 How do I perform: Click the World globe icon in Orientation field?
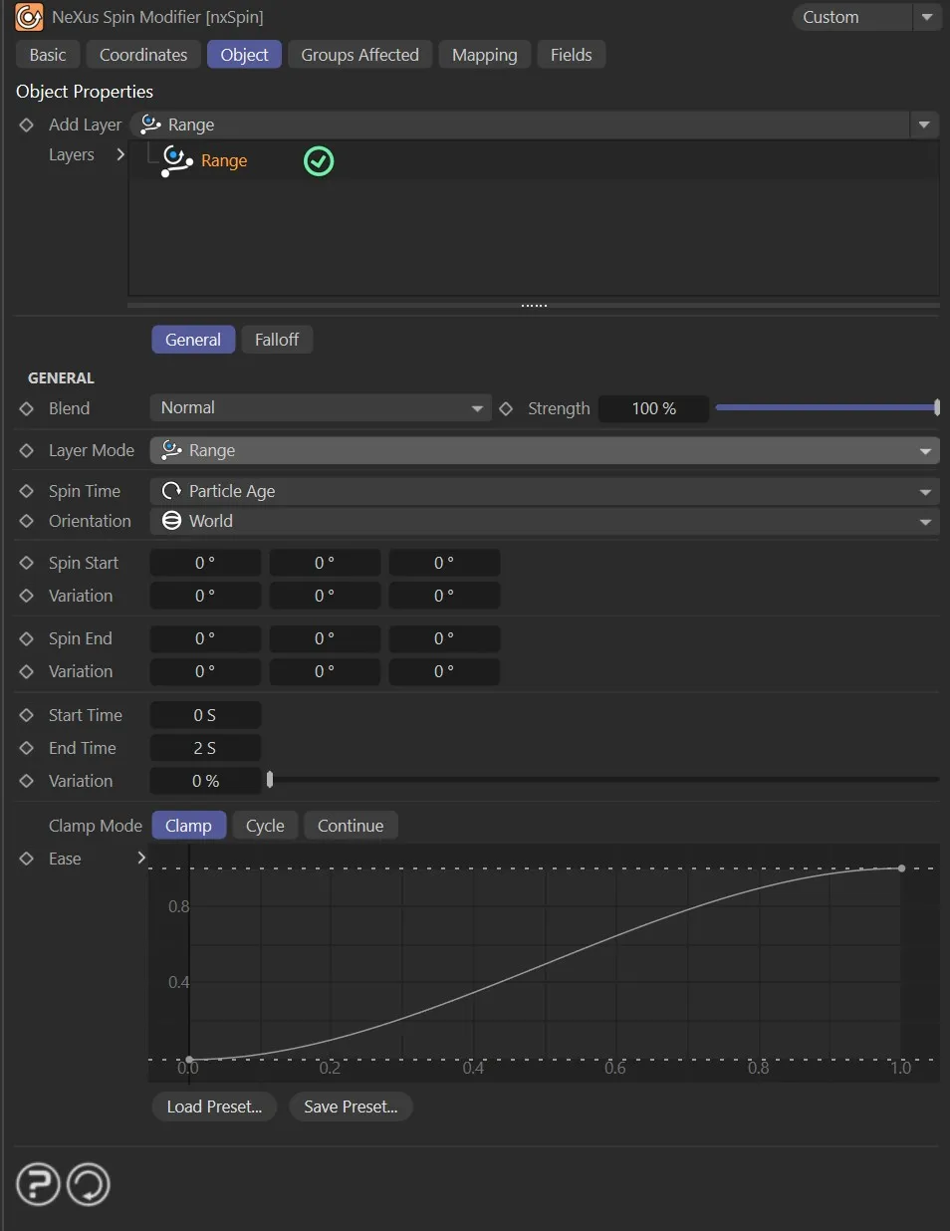(169, 520)
